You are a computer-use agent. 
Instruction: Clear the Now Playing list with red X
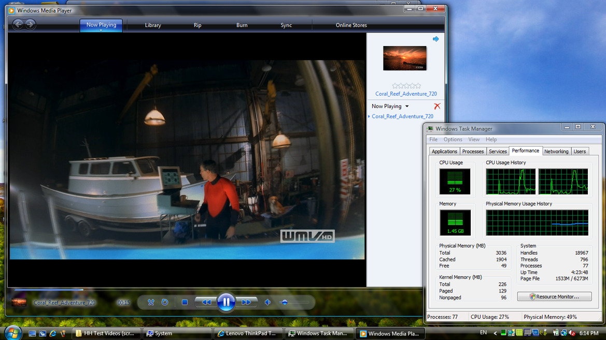coord(437,106)
